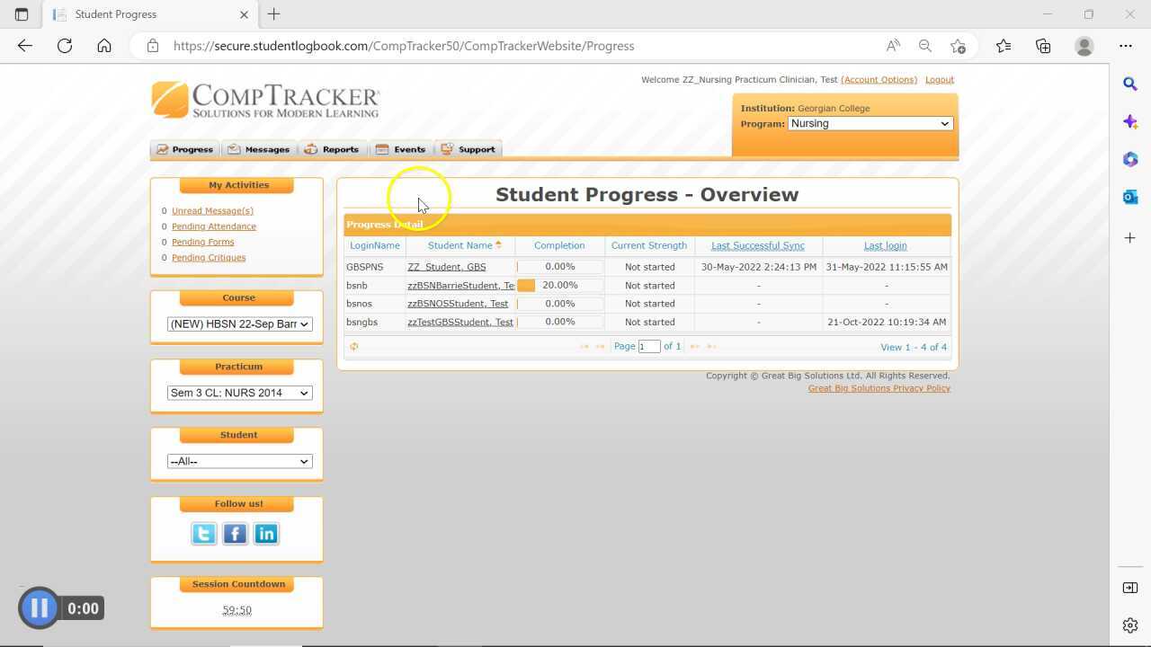Screen dimensions: 1151x647
Task: Click the Messages envelope icon
Action: pos(232,149)
